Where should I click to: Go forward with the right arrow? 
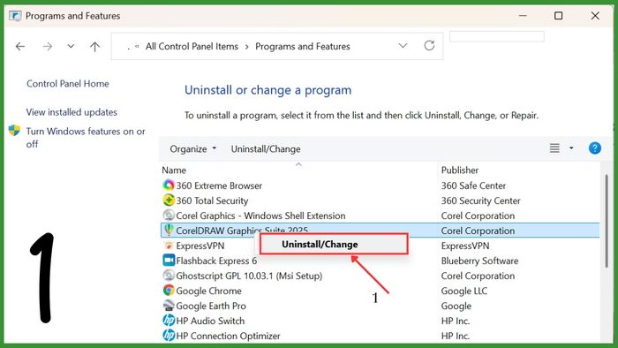point(48,47)
